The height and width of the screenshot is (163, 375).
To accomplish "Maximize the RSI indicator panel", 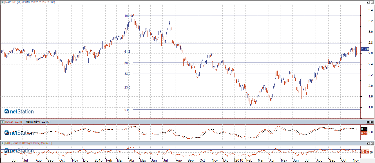I will (x=368, y=143).
